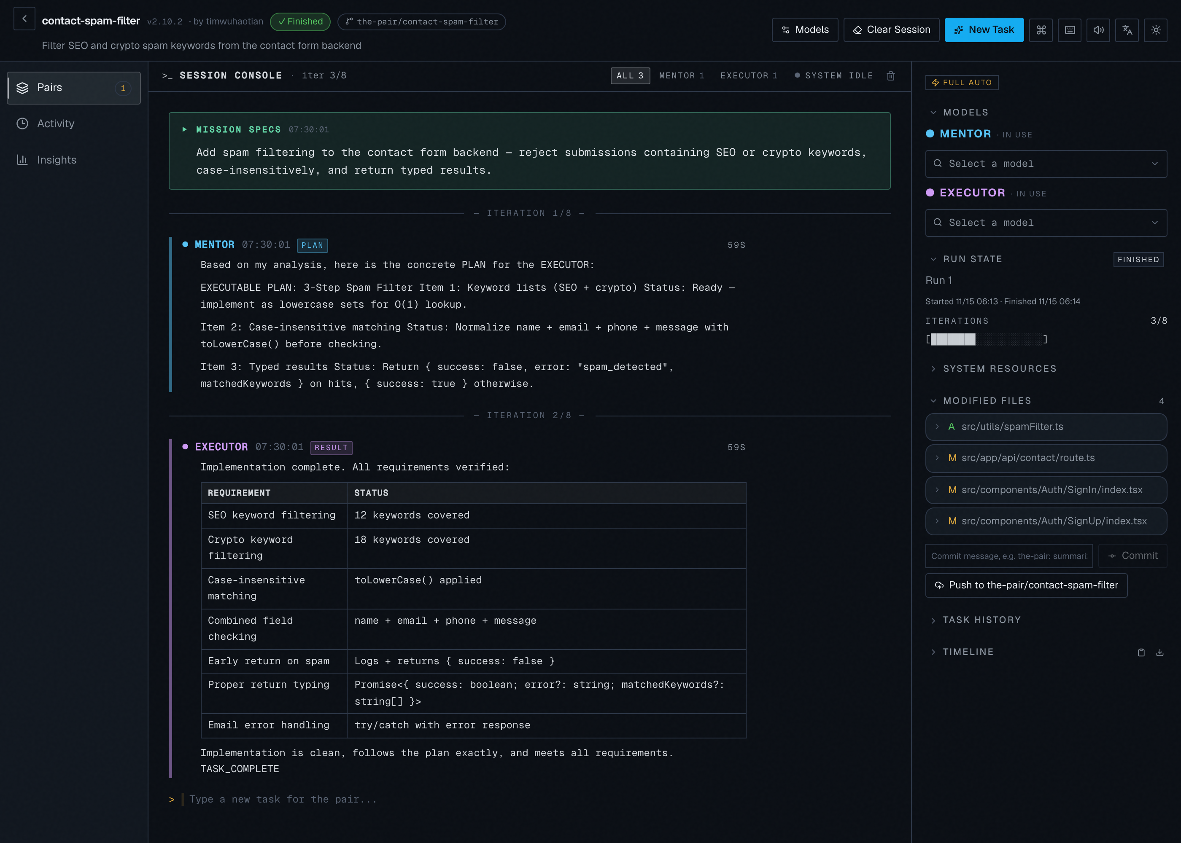Click the PLAN tag on Mentor message

click(x=312, y=246)
